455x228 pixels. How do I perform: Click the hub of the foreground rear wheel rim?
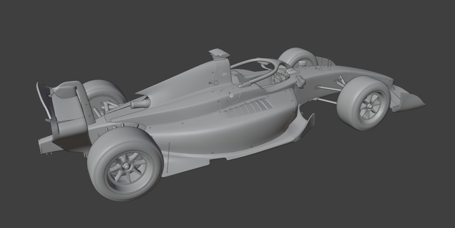[x=127, y=166]
